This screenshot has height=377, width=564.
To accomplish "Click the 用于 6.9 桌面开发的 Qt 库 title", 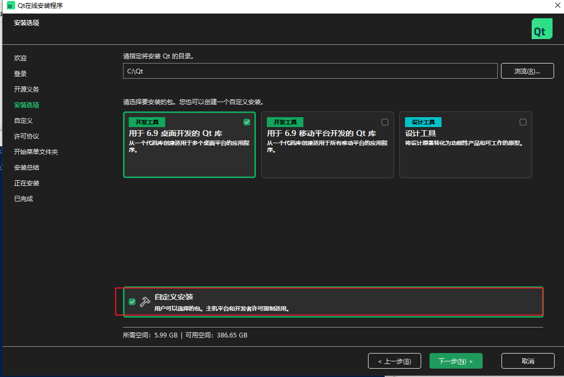I will click(x=176, y=133).
